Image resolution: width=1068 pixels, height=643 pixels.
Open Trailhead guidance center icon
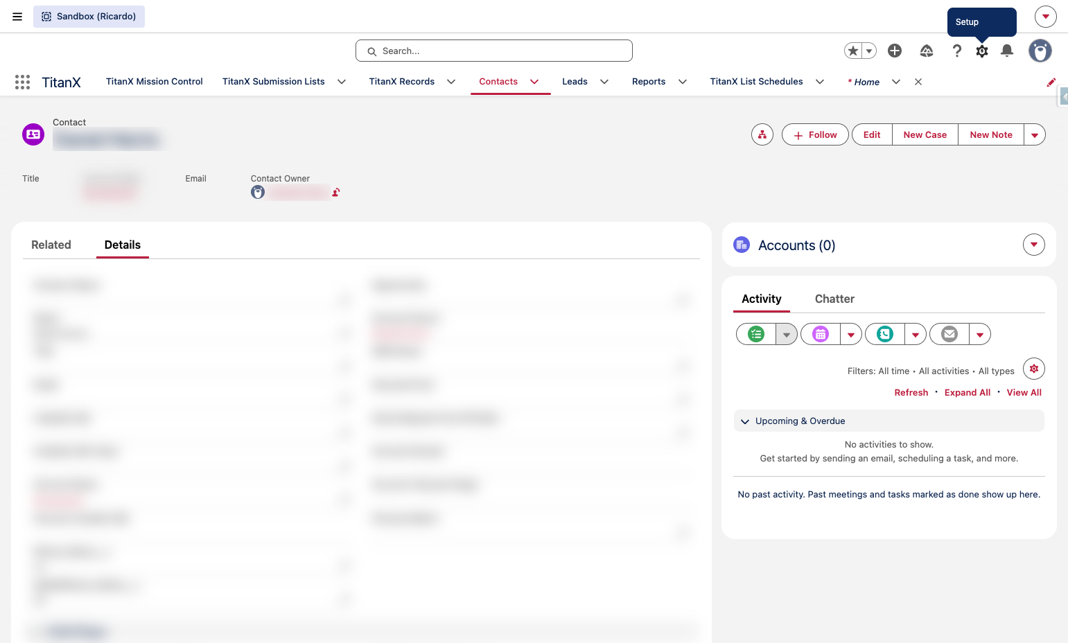click(927, 51)
